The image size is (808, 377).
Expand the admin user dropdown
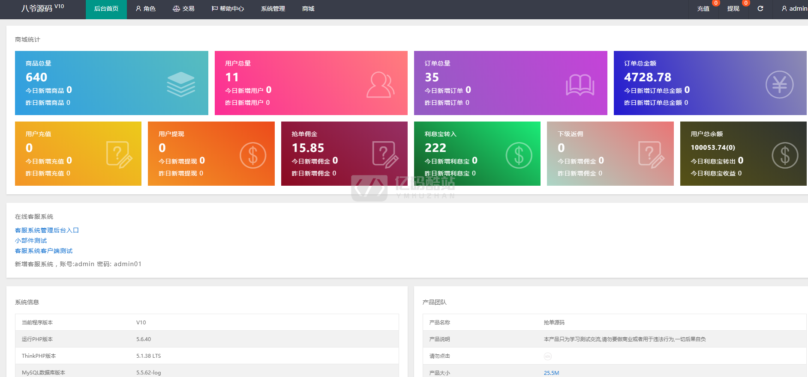click(x=794, y=9)
